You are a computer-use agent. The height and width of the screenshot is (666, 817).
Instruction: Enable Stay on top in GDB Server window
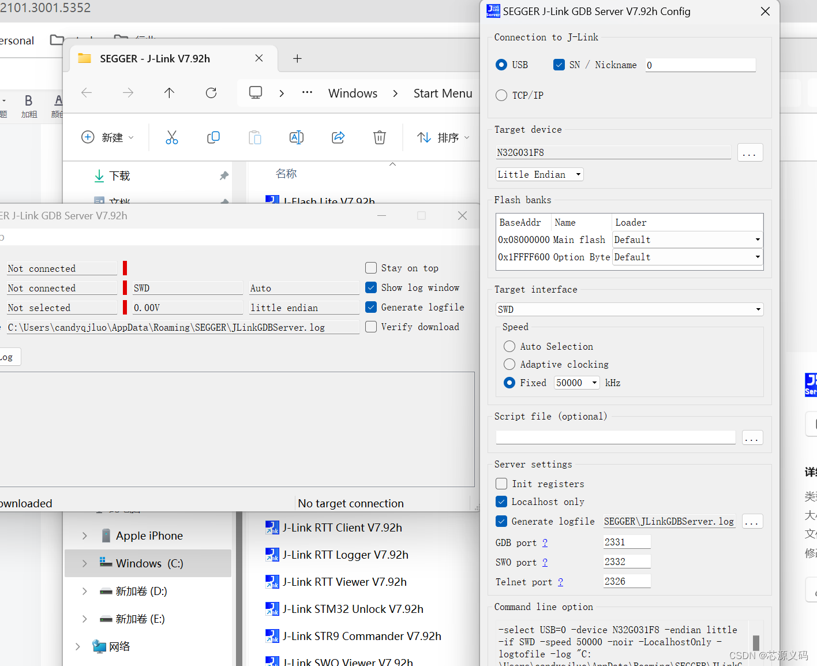tap(371, 268)
